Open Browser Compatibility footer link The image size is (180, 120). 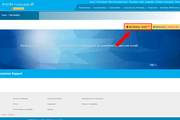click(89, 104)
